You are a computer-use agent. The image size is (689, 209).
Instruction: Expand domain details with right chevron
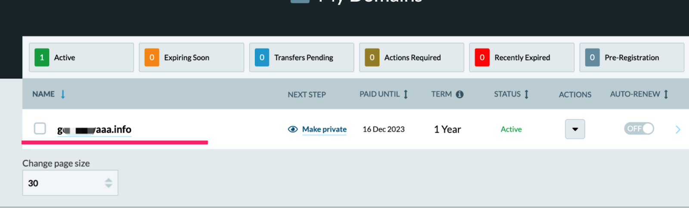click(x=678, y=129)
